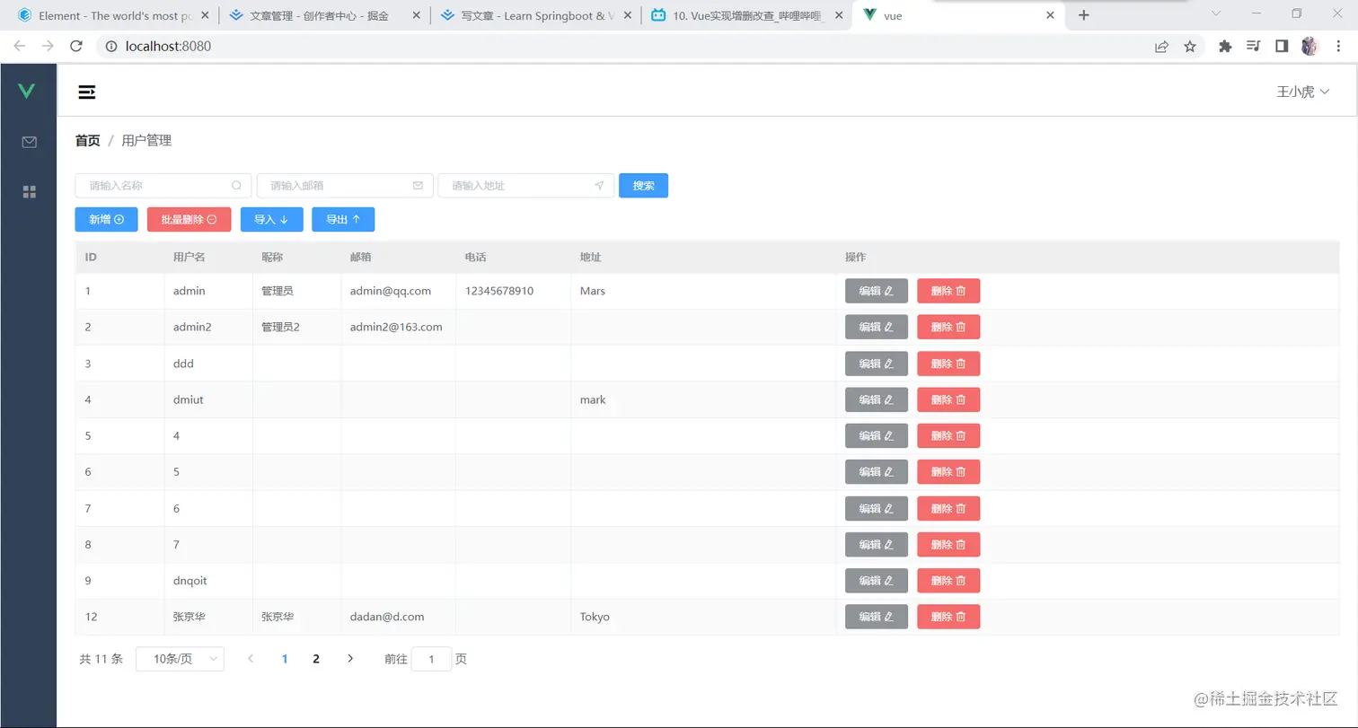
Task: Delete the dnqoit user row
Action: (948, 581)
